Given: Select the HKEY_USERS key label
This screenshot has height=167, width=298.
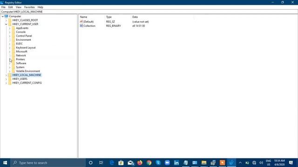Looking at the screenshot, I should [20, 79].
